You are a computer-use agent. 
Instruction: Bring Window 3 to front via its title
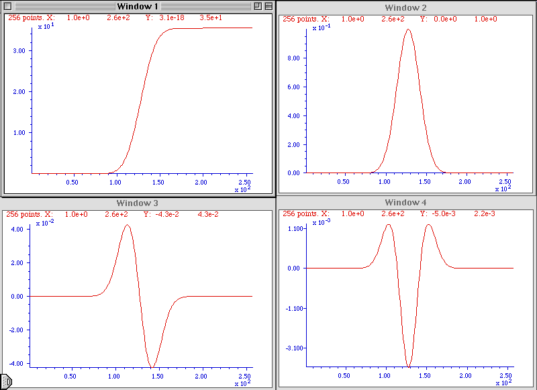tap(137, 203)
